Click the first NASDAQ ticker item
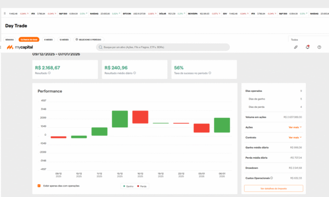Screen dimensions: 329x197 tap(105, 14)
